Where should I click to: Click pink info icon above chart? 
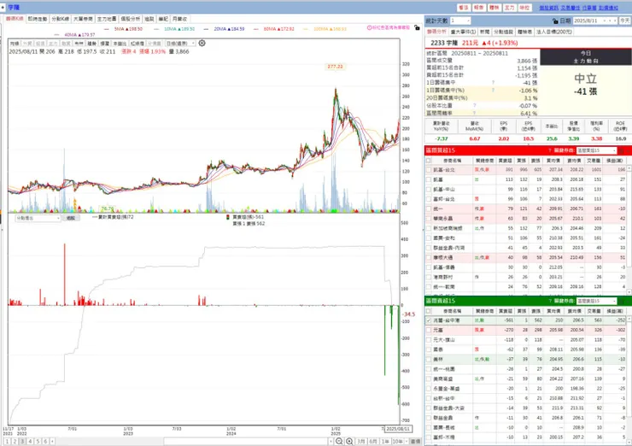click(369, 28)
